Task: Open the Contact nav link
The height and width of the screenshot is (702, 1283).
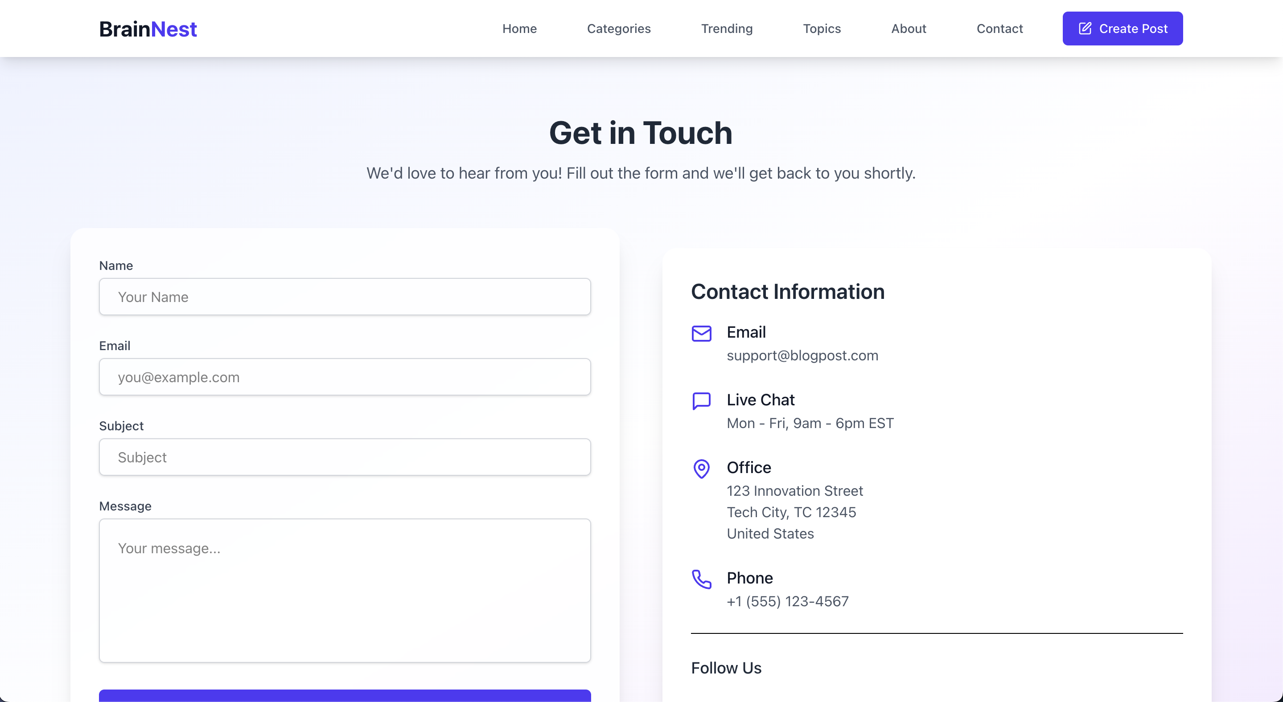Action: 999,29
